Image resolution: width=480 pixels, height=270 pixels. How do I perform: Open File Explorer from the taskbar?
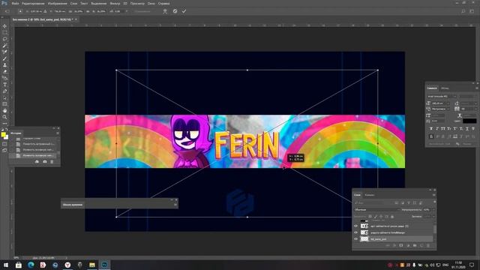91,265
